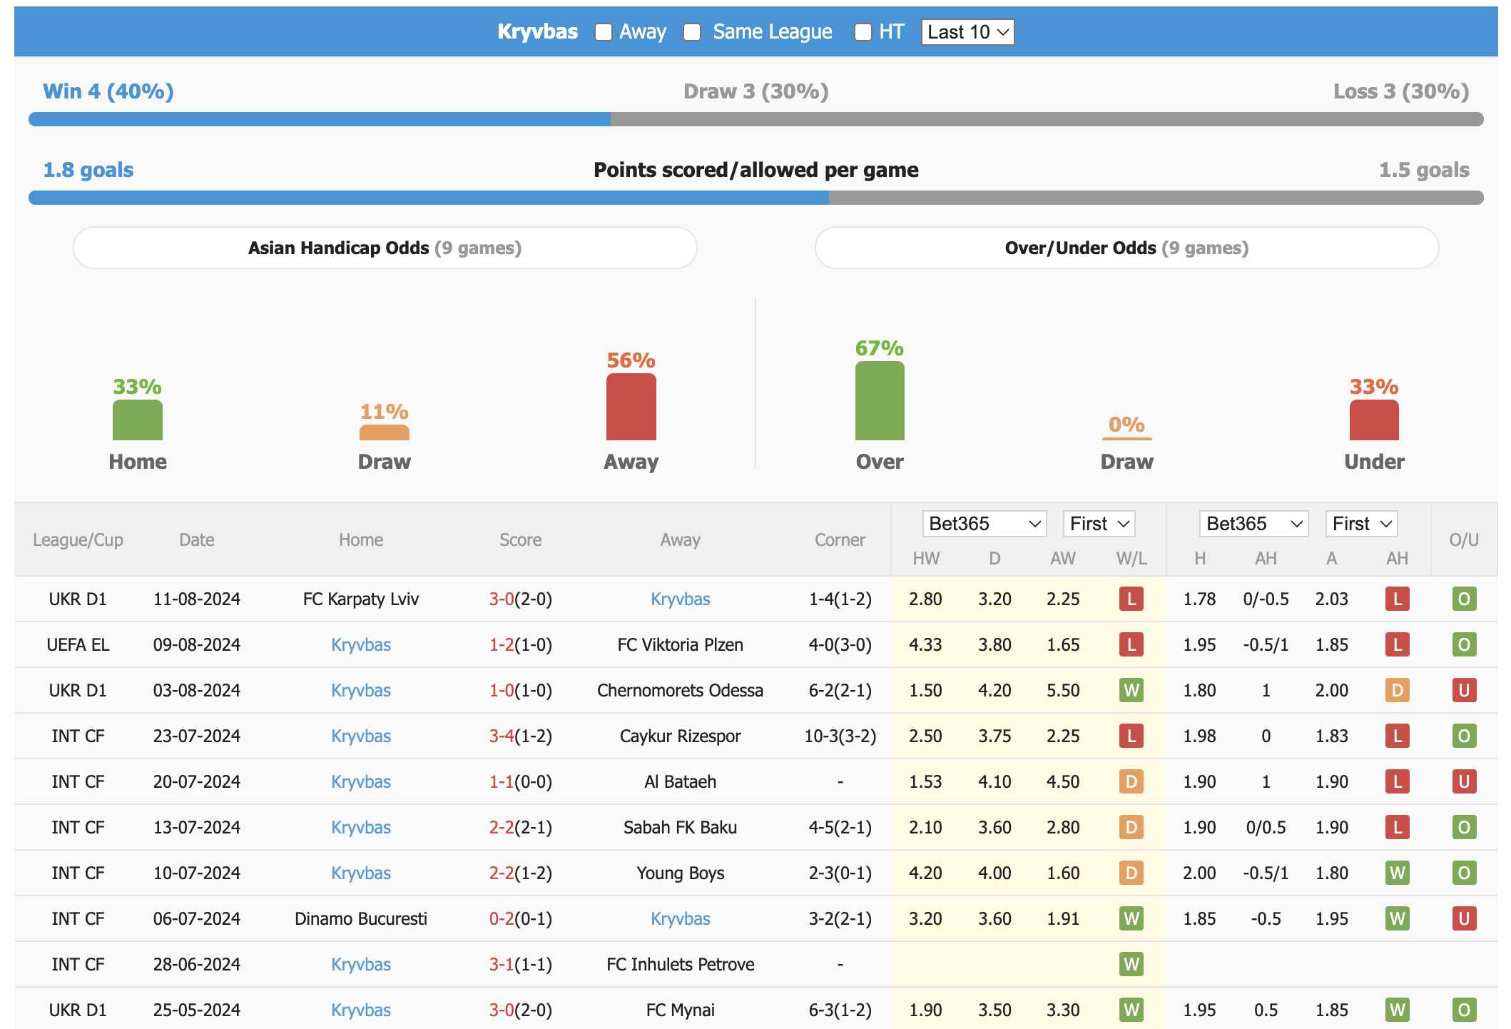Click the Win 4 (40%) label
The height and width of the screenshot is (1029, 1511).
click(108, 91)
